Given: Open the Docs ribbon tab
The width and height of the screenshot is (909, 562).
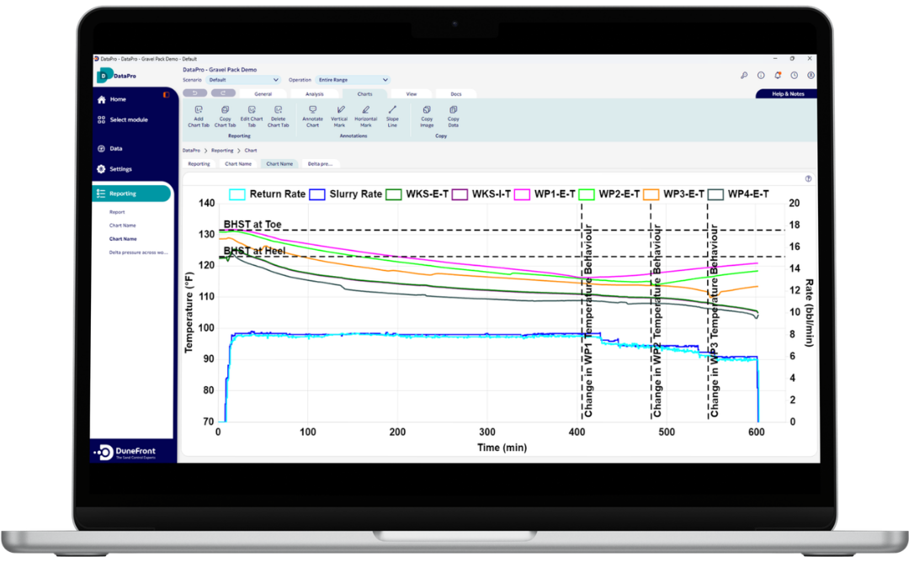Looking at the screenshot, I should coord(456,94).
